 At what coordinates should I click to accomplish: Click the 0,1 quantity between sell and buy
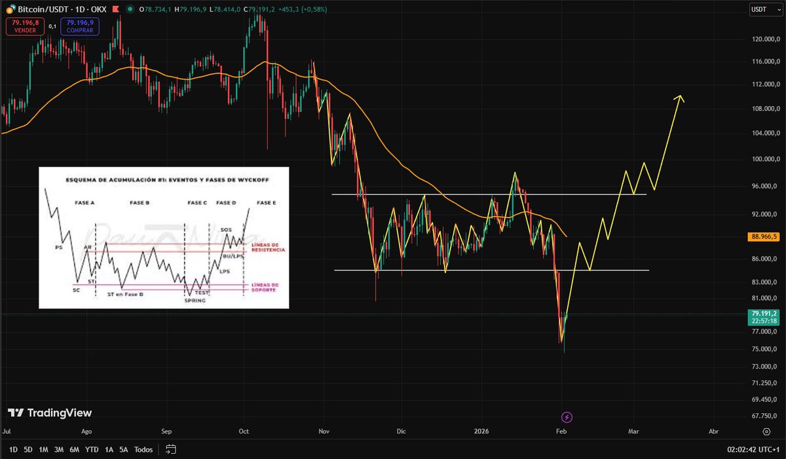click(x=52, y=26)
